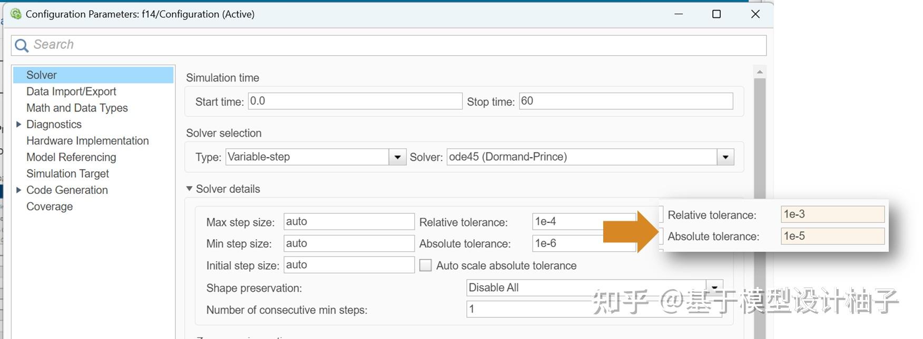The width and height of the screenshot is (923, 339).
Task: Collapse the Solver details section
Action: coord(189,189)
